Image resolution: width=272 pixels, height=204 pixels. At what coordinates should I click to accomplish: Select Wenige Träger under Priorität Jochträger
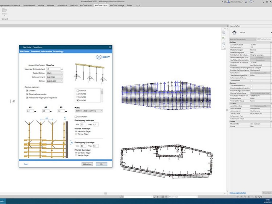click(x=76, y=134)
